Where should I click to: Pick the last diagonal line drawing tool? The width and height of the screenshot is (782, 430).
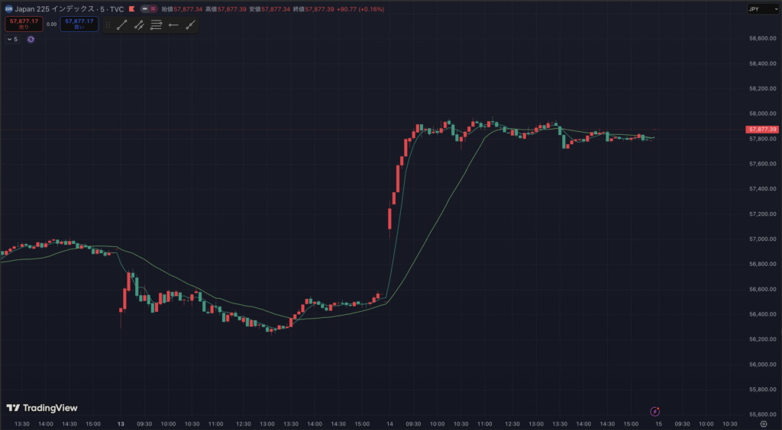pyautogui.click(x=190, y=25)
